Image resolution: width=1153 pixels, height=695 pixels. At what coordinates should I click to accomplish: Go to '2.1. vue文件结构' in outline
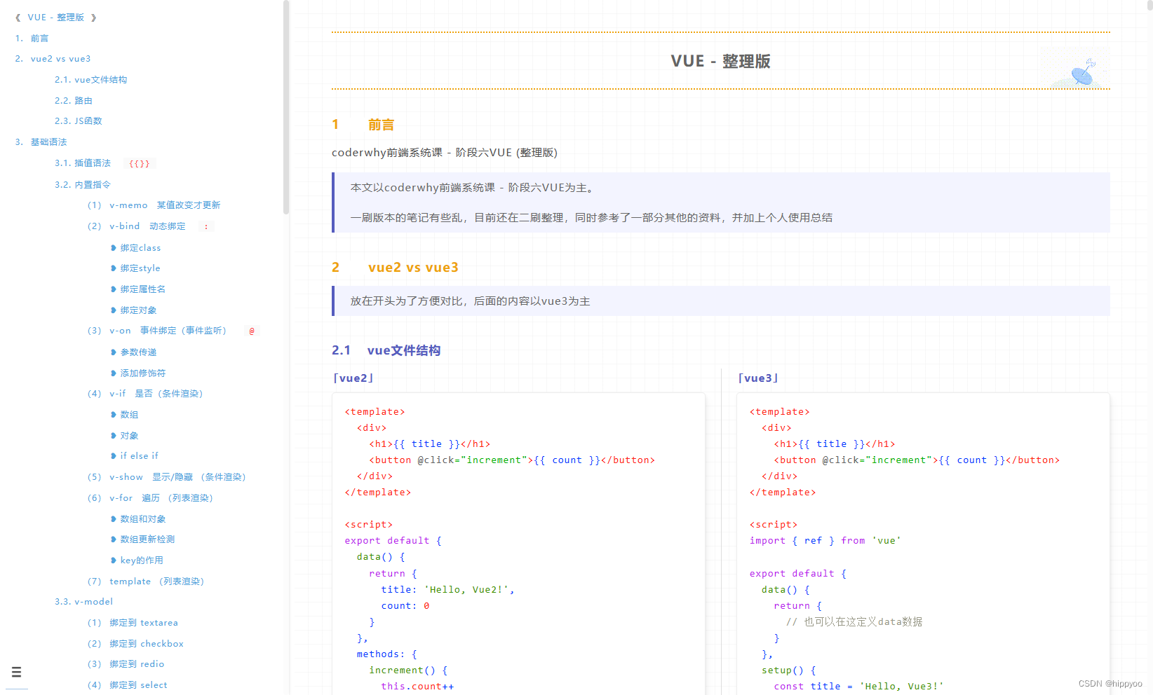pos(91,80)
